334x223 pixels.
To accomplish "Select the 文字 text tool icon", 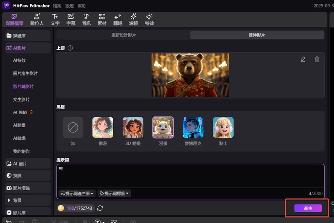I will (55, 19).
